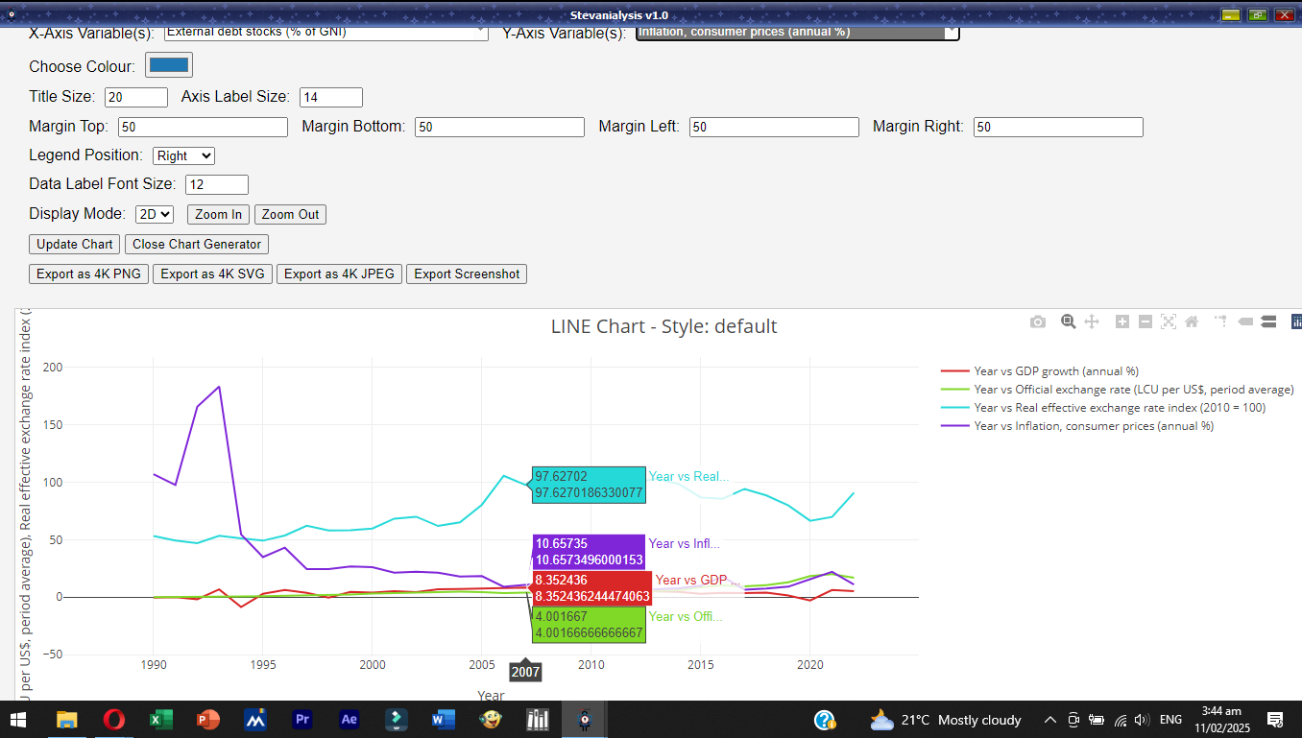Click the Margin Top input field

[203, 127]
